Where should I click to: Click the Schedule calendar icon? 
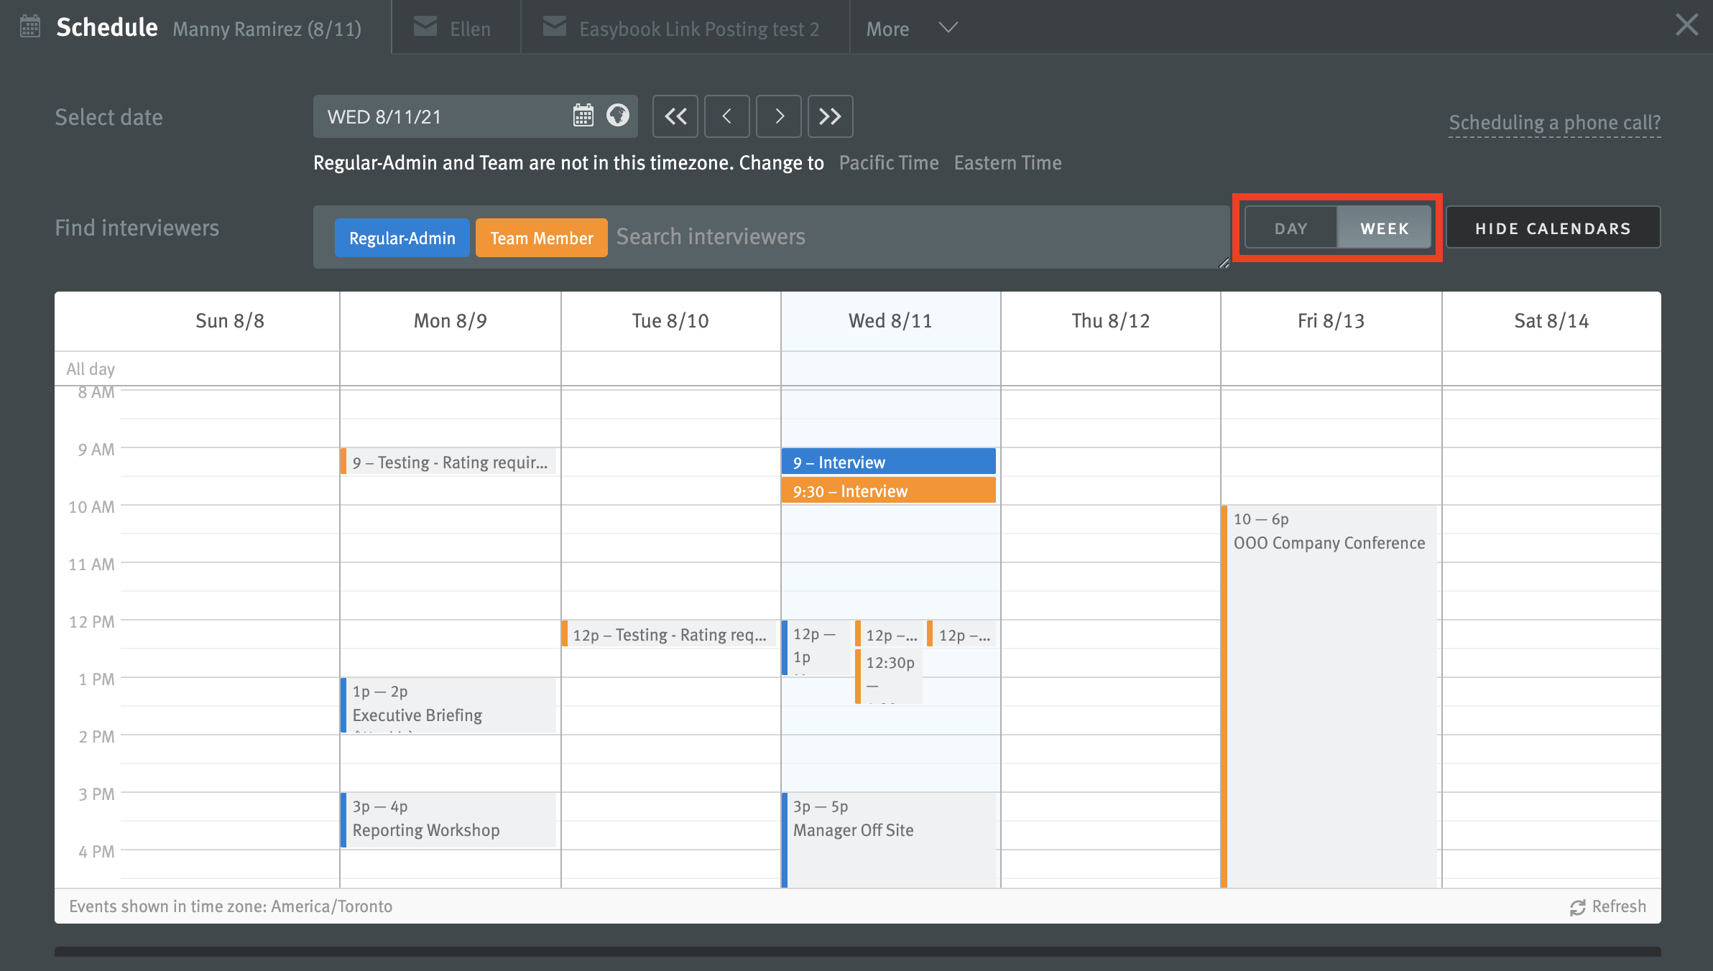[x=29, y=27]
